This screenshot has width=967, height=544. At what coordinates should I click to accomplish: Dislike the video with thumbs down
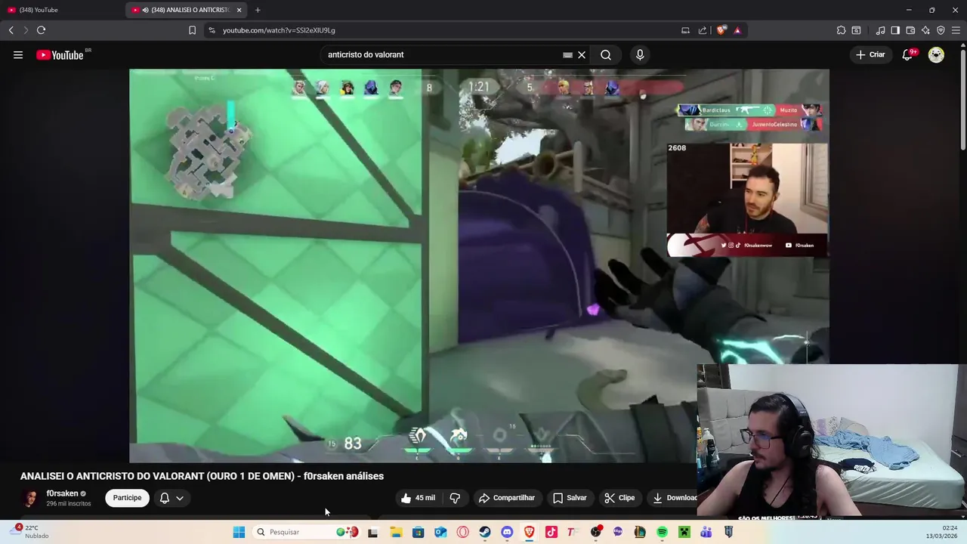pyautogui.click(x=455, y=498)
